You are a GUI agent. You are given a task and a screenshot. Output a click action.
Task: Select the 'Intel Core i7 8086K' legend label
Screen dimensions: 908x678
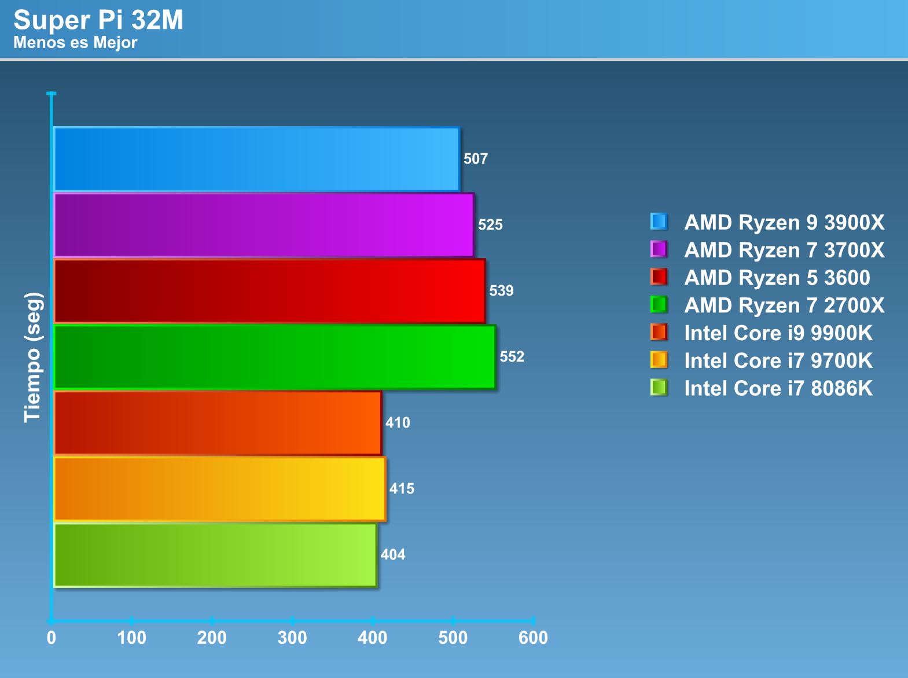pyautogui.click(x=778, y=388)
